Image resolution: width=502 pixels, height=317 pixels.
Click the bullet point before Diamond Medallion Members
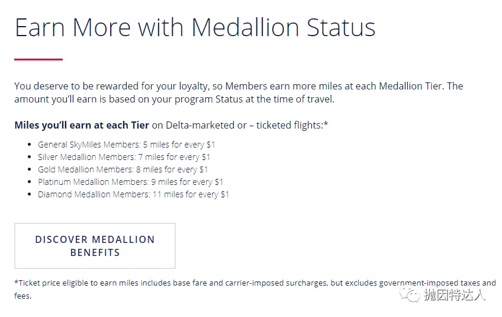30,195
